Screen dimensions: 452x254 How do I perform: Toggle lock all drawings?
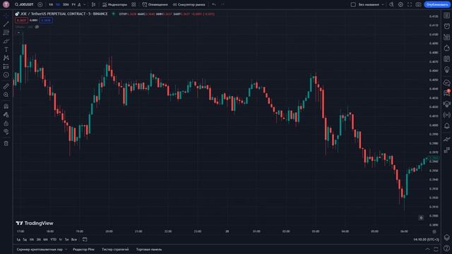pyautogui.click(x=6, y=123)
